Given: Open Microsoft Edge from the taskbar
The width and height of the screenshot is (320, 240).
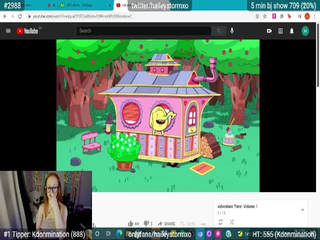Looking at the screenshot, I should point(119,233).
